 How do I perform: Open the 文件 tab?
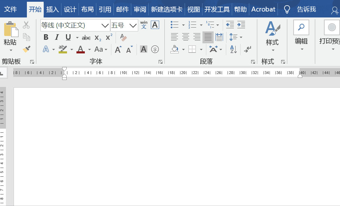[x=10, y=9]
